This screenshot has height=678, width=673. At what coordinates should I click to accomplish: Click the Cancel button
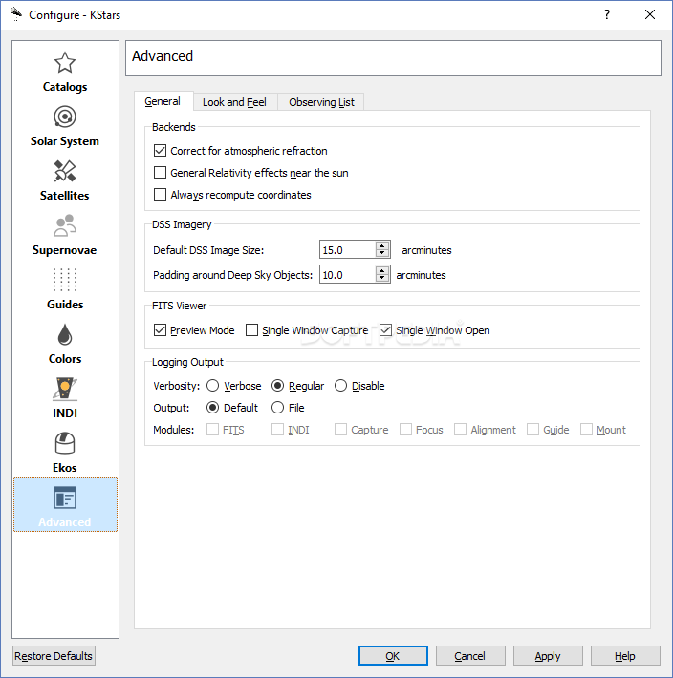pos(470,656)
